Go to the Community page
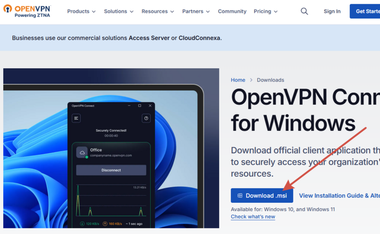380x234 pixels. click(x=232, y=11)
